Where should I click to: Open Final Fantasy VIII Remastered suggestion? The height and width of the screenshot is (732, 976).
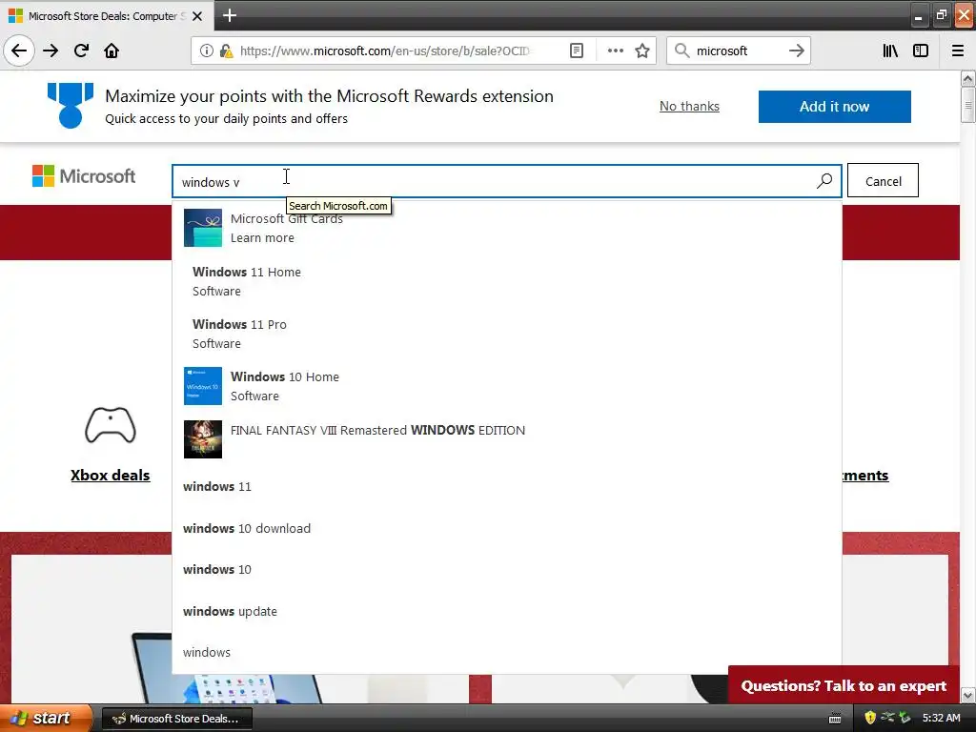507,438
